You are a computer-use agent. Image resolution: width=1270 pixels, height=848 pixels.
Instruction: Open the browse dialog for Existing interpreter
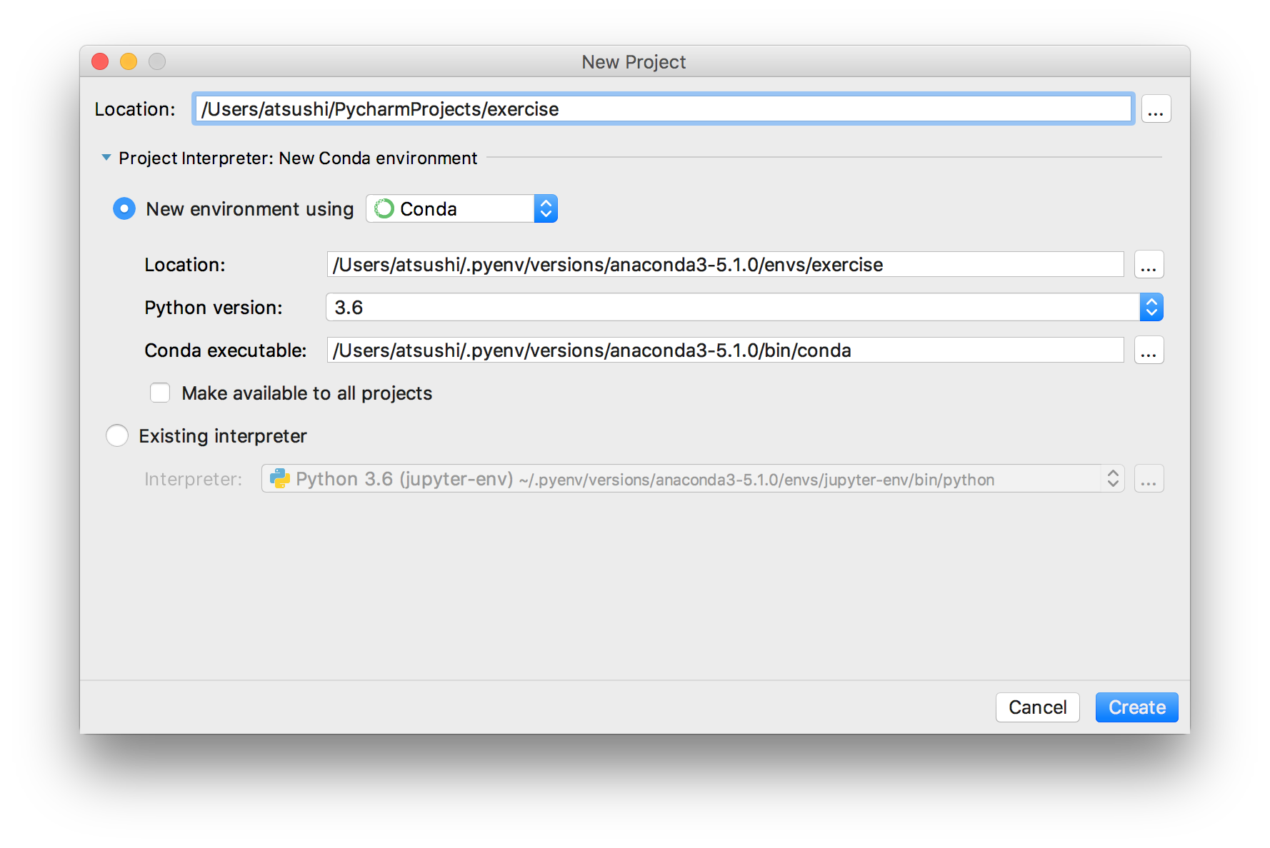1149,478
